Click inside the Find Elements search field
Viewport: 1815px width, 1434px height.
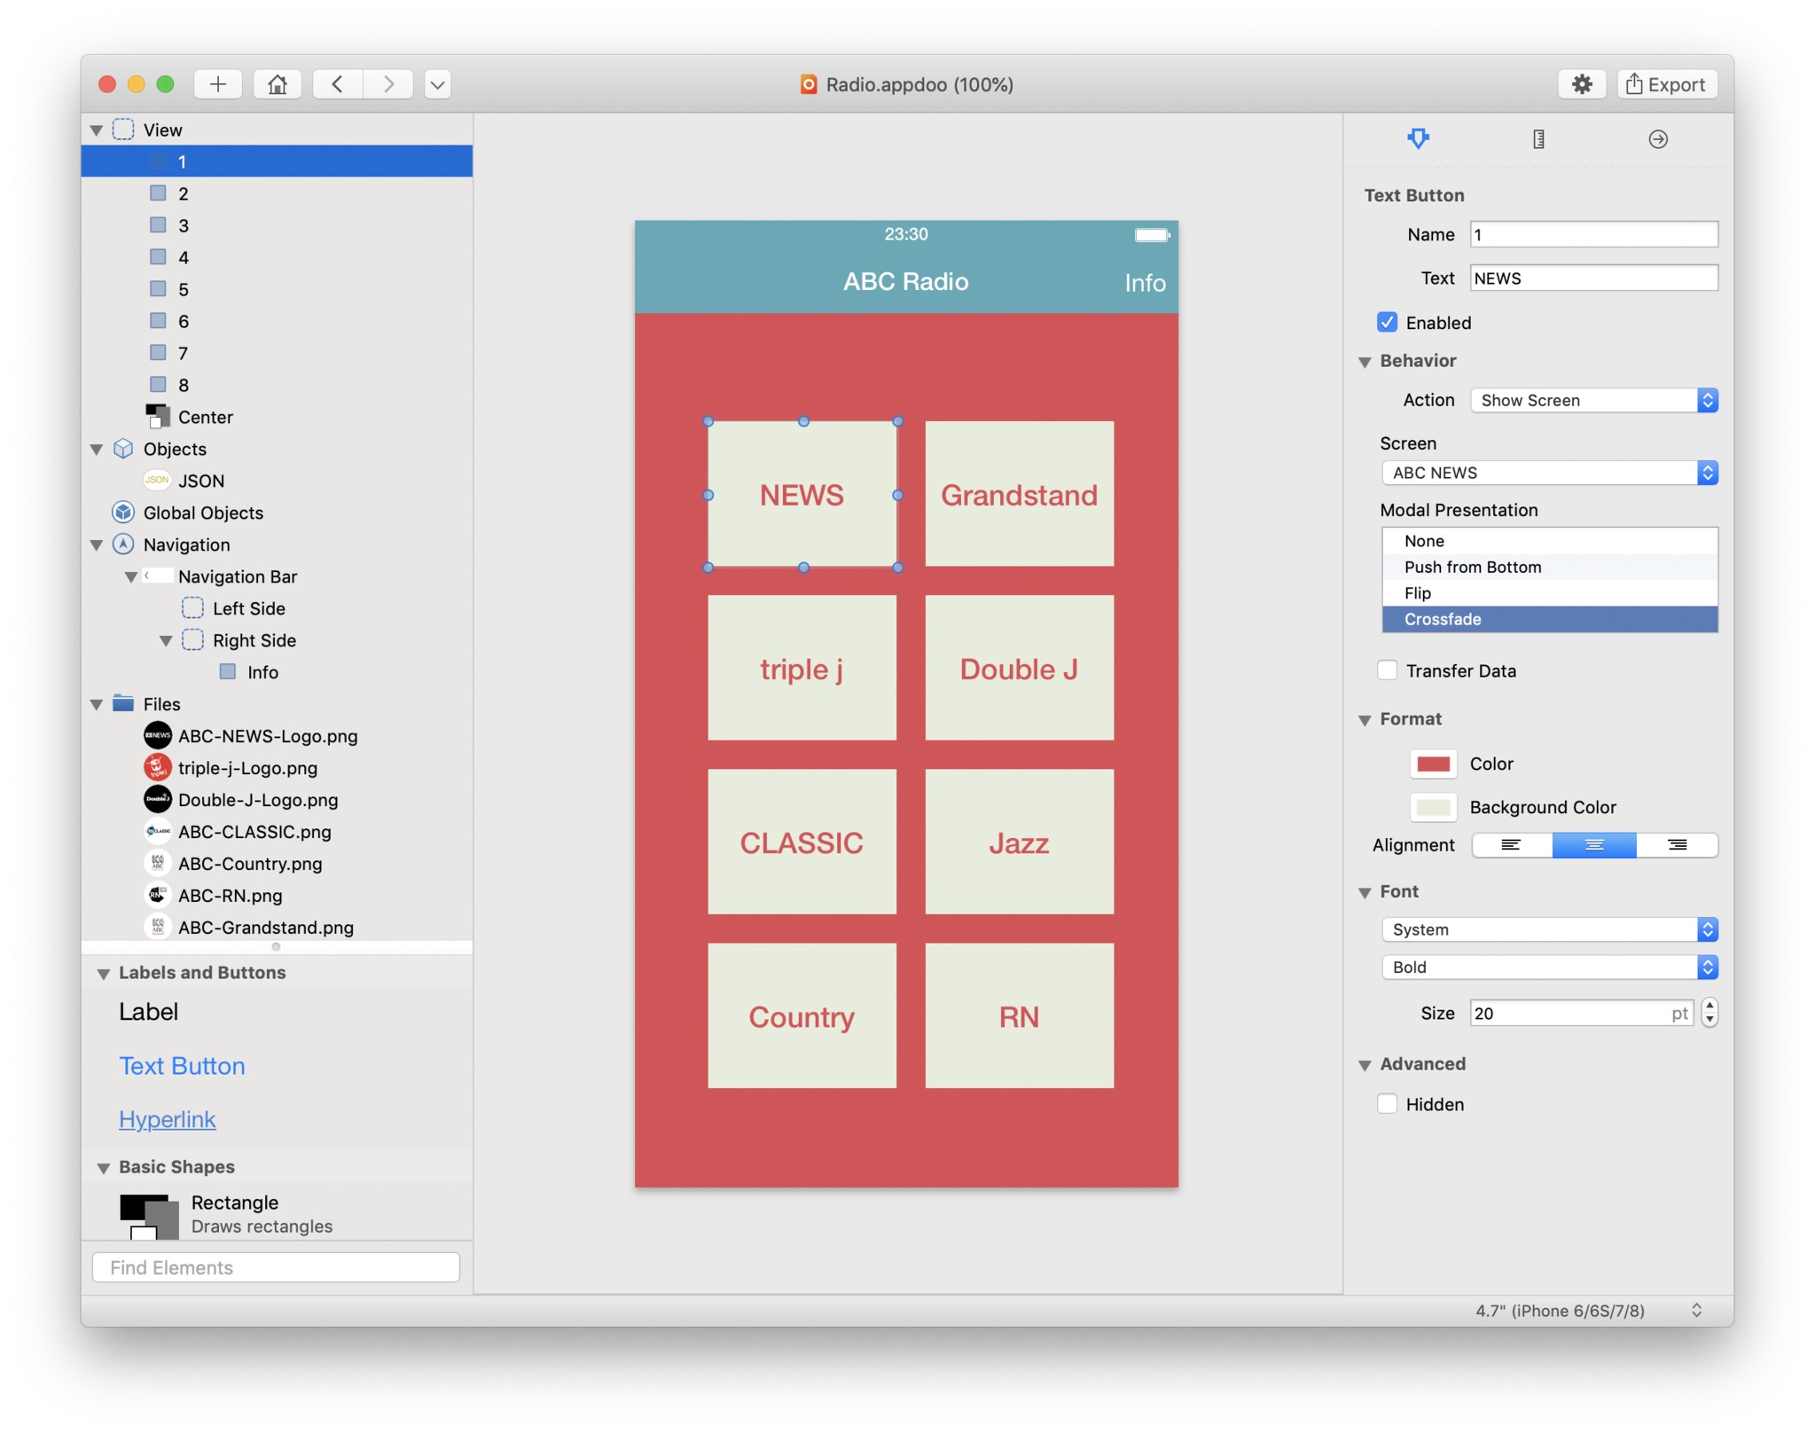(275, 1267)
